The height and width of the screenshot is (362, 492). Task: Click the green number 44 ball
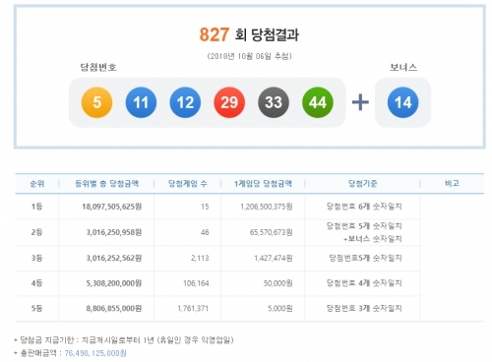(318, 102)
